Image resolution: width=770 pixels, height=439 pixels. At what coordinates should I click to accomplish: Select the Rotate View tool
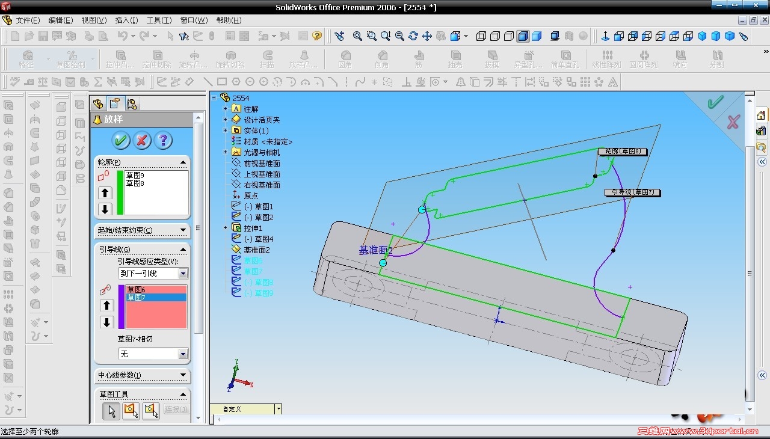pos(413,36)
